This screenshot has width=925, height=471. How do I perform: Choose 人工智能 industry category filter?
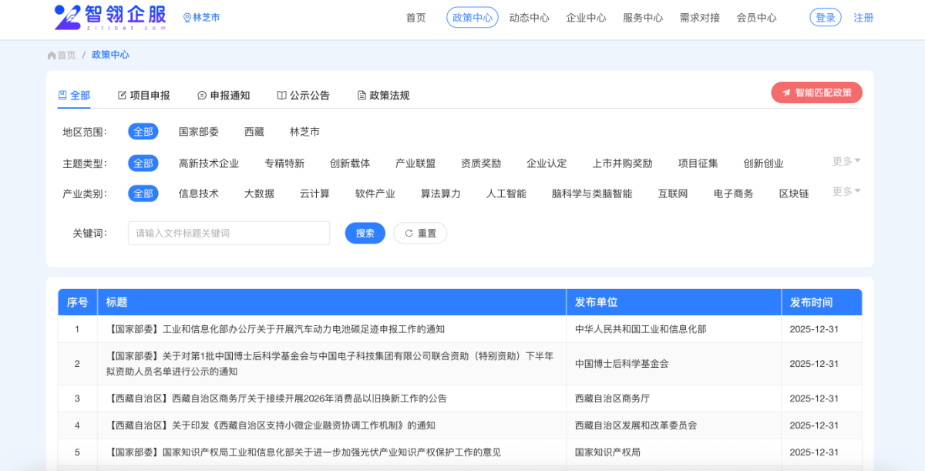click(506, 193)
